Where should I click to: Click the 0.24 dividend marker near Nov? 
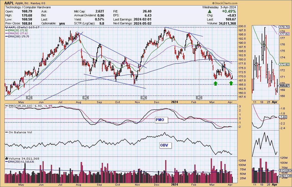point(144,98)
